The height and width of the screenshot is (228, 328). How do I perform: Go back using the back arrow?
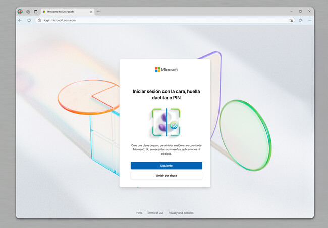[x=20, y=20]
